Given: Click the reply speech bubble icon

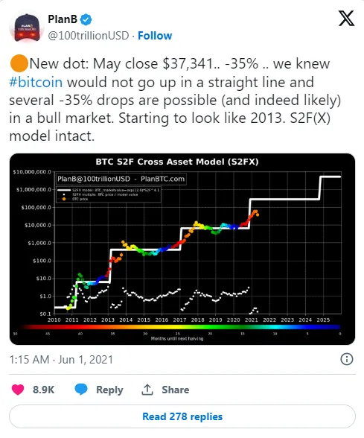Looking at the screenshot, I should [81, 390].
